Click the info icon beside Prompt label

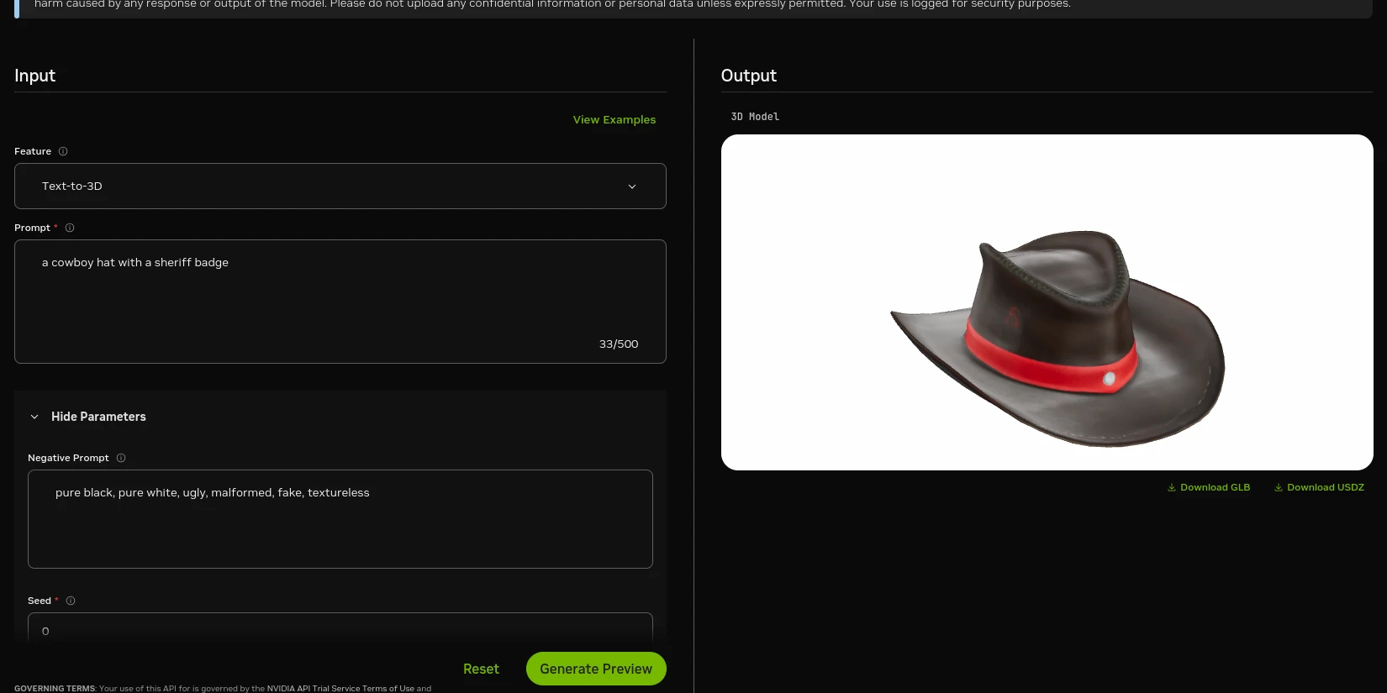point(70,228)
